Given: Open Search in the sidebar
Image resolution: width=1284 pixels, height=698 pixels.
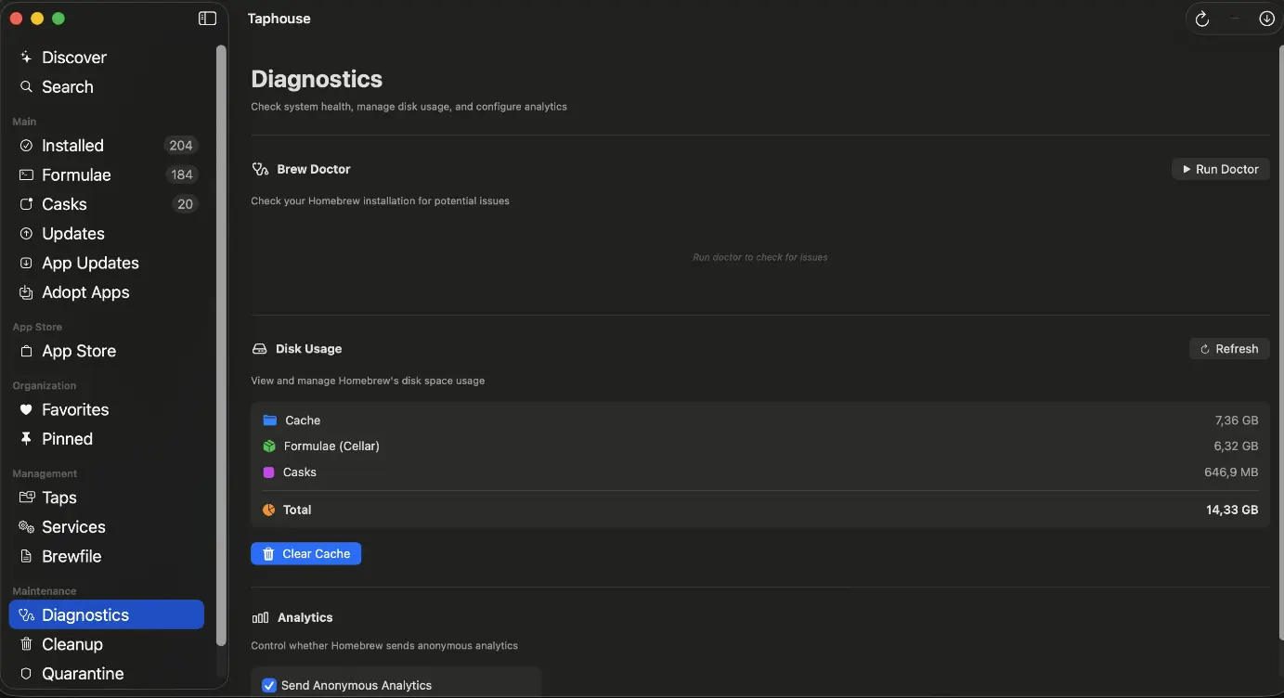Looking at the screenshot, I should click(x=107, y=87).
